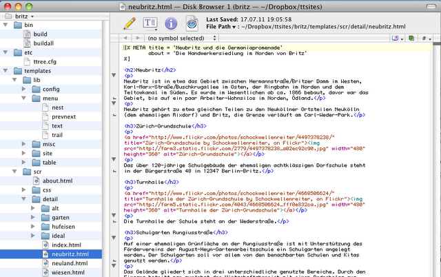Click the pencil edit icon in toolbar
The width and height of the screenshot is (441, 277).
tap(130, 23)
